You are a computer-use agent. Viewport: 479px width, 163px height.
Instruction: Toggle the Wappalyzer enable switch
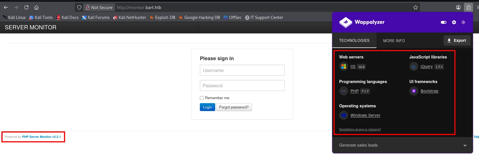[x=444, y=22]
